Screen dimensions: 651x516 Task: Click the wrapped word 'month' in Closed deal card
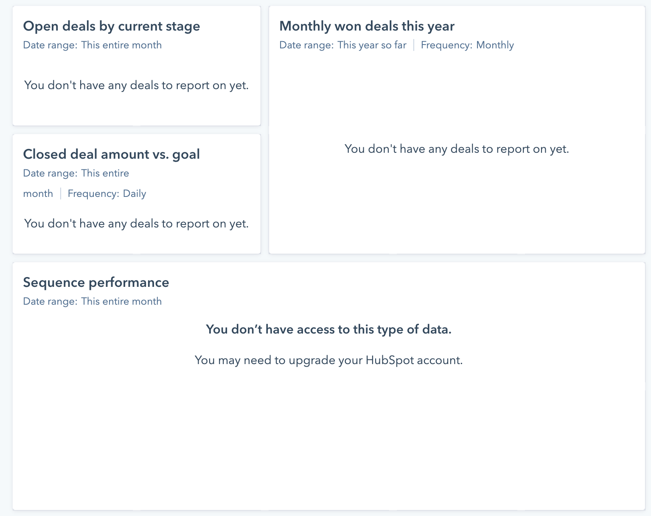(38, 193)
